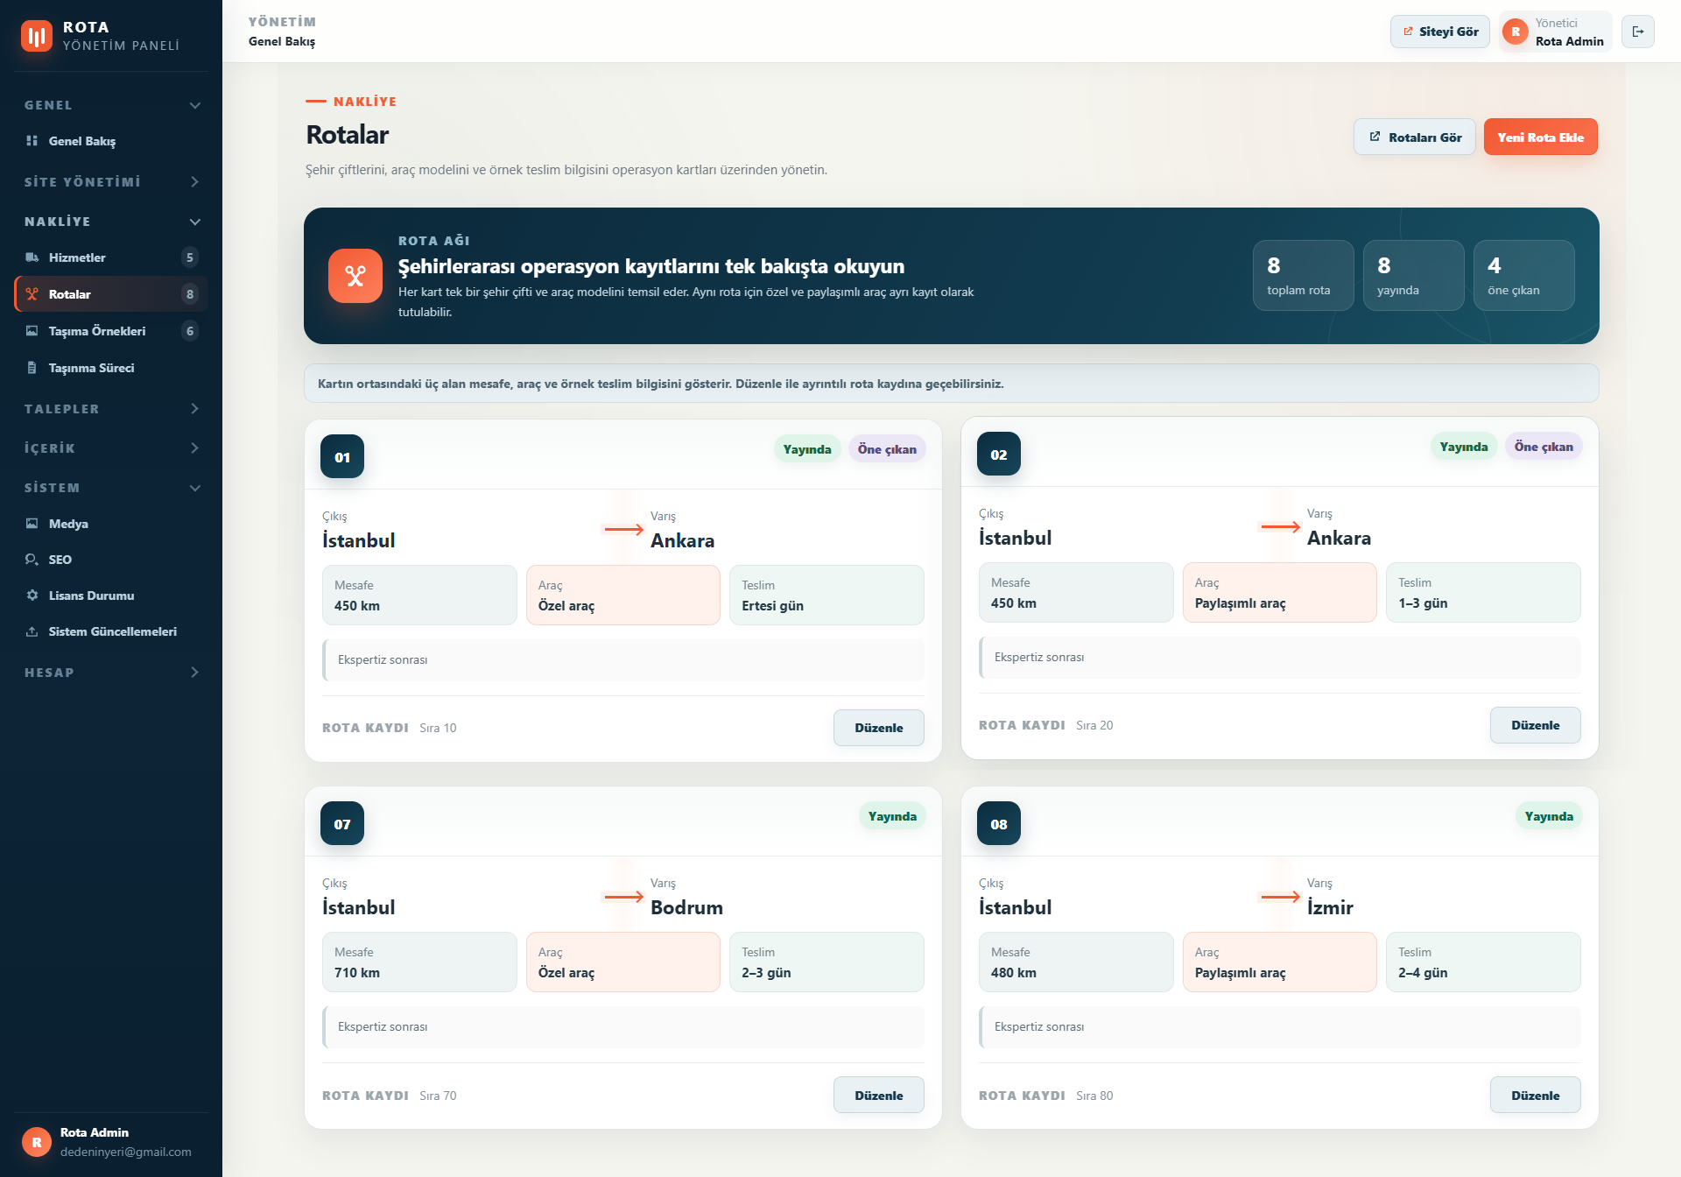Screen dimensions: 1681x1177
Task: Click the 480 km Mesafe field
Action: [x=1076, y=962]
